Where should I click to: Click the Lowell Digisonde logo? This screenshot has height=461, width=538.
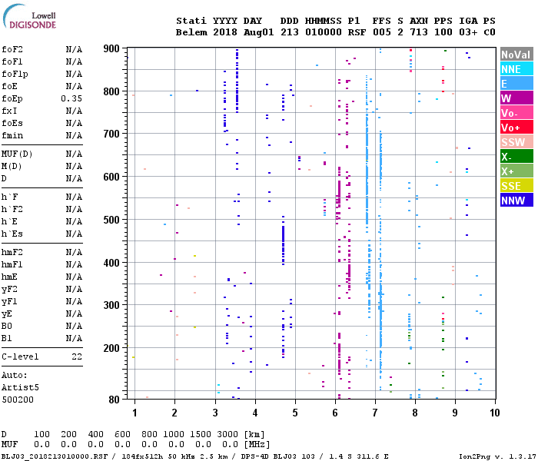point(29,16)
